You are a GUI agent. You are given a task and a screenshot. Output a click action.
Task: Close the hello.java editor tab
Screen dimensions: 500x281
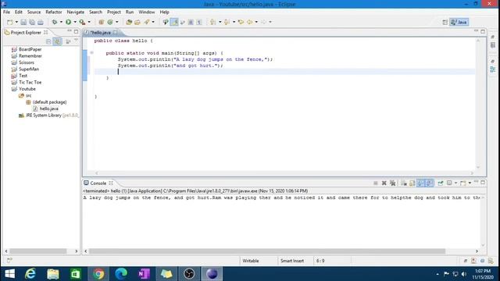tap(115, 33)
